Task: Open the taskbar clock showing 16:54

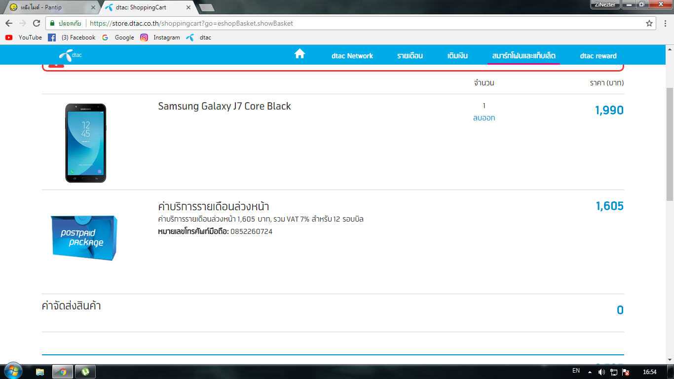Action: coord(649,372)
